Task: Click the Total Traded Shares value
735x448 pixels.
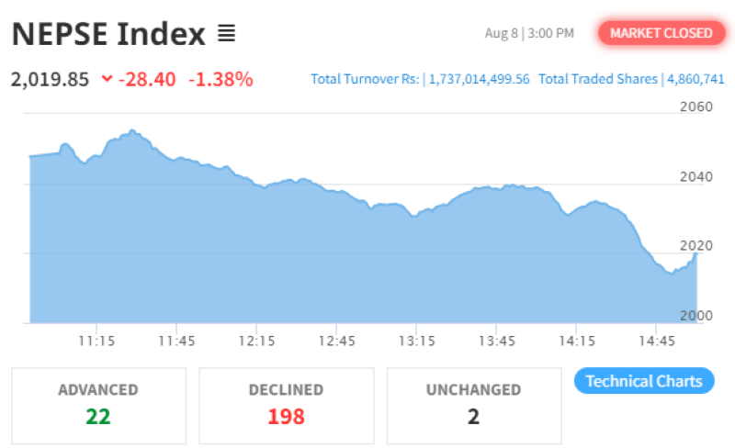Action: tap(694, 79)
